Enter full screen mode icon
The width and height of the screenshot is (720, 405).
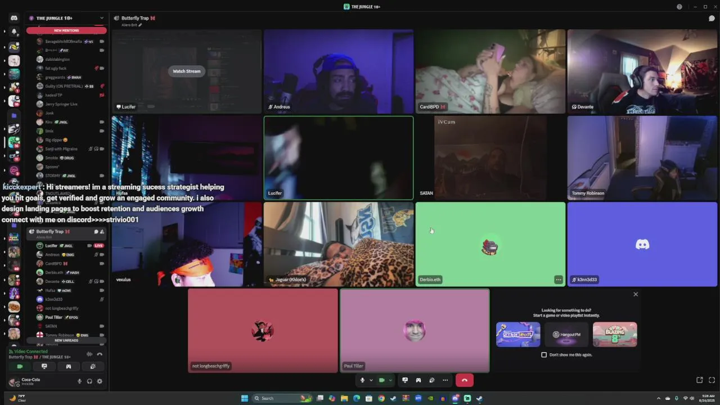pos(712,380)
